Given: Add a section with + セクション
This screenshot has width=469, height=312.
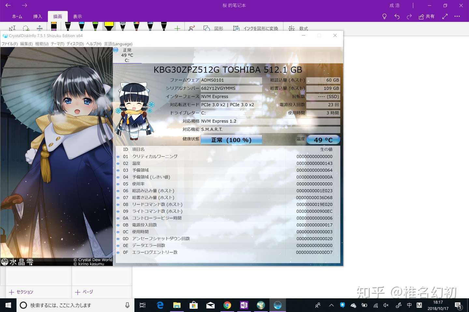Looking at the screenshot, I should (x=21, y=292).
